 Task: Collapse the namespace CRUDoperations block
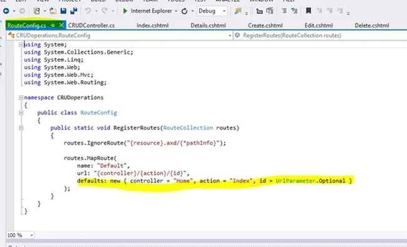click(x=21, y=98)
